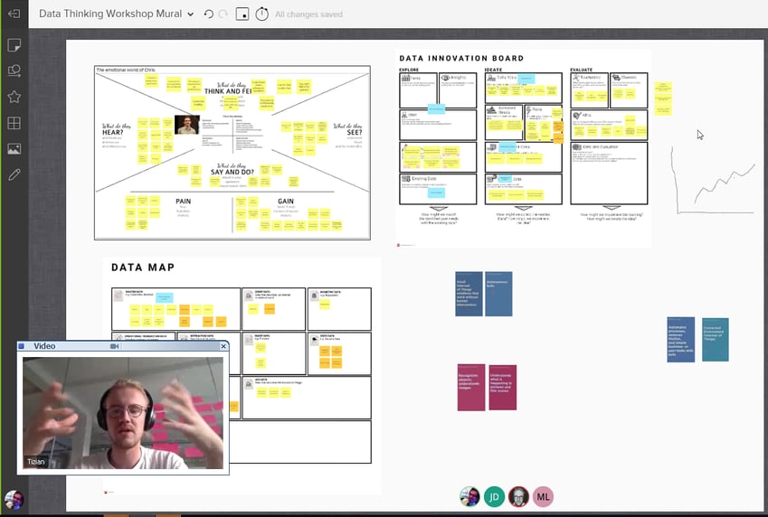Click the undo arrow icon
Image resolution: width=768 pixels, height=517 pixels.
pos(209,14)
